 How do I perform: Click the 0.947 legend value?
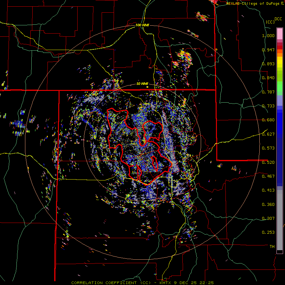tap(268, 50)
